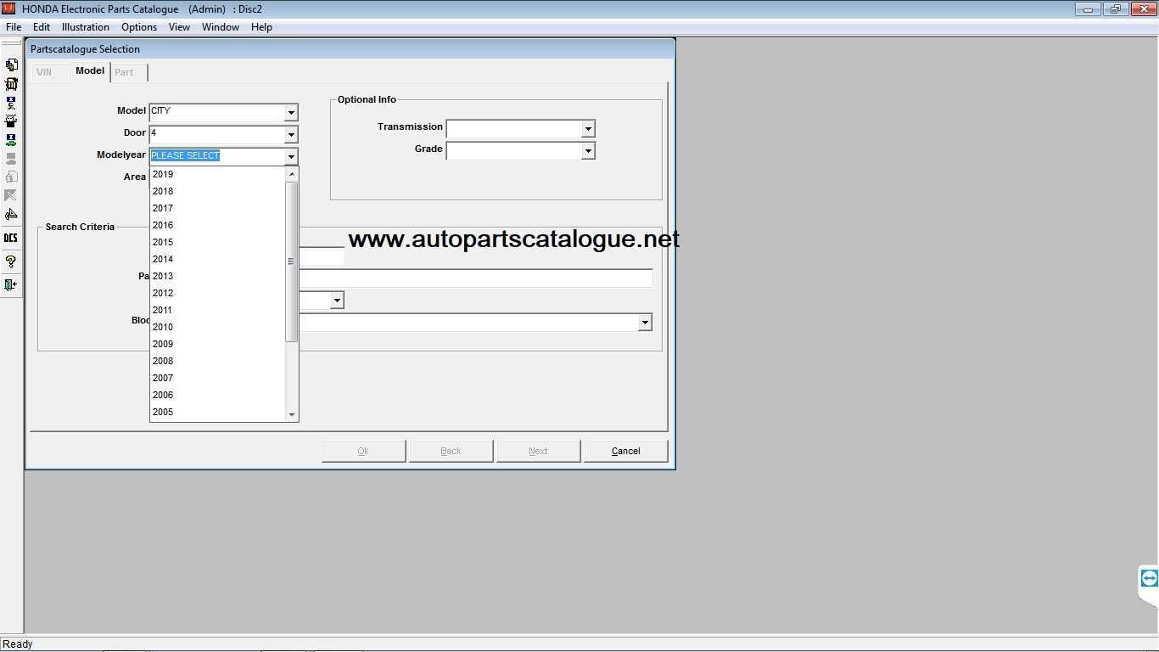
Task: Open the Edit menu
Action: [x=42, y=27]
